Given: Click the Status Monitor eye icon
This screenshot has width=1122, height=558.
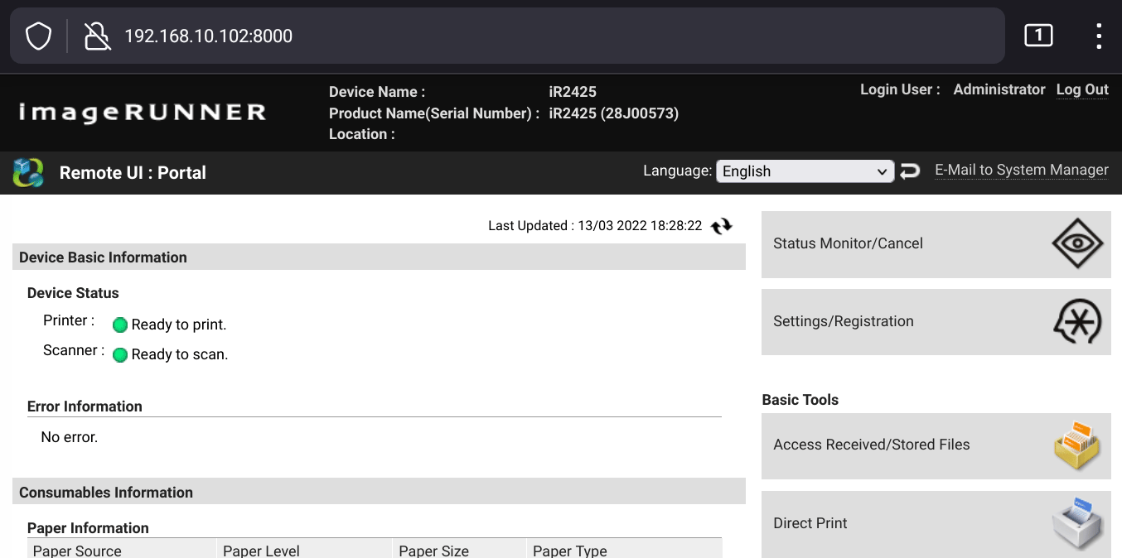Looking at the screenshot, I should (1077, 244).
